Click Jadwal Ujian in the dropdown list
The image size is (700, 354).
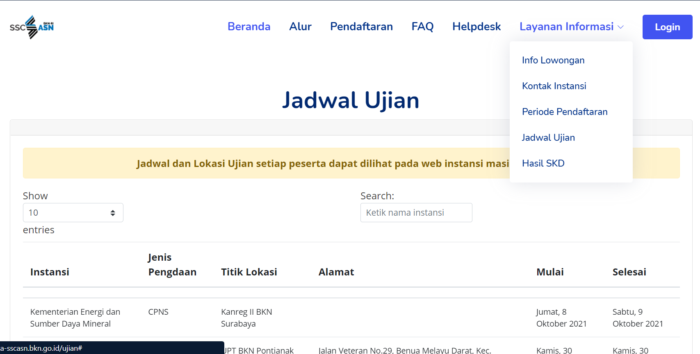tap(548, 138)
